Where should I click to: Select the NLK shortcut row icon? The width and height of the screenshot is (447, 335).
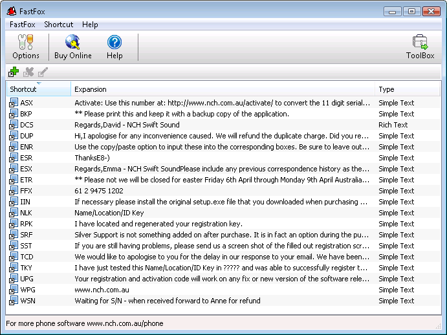click(14, 213)
